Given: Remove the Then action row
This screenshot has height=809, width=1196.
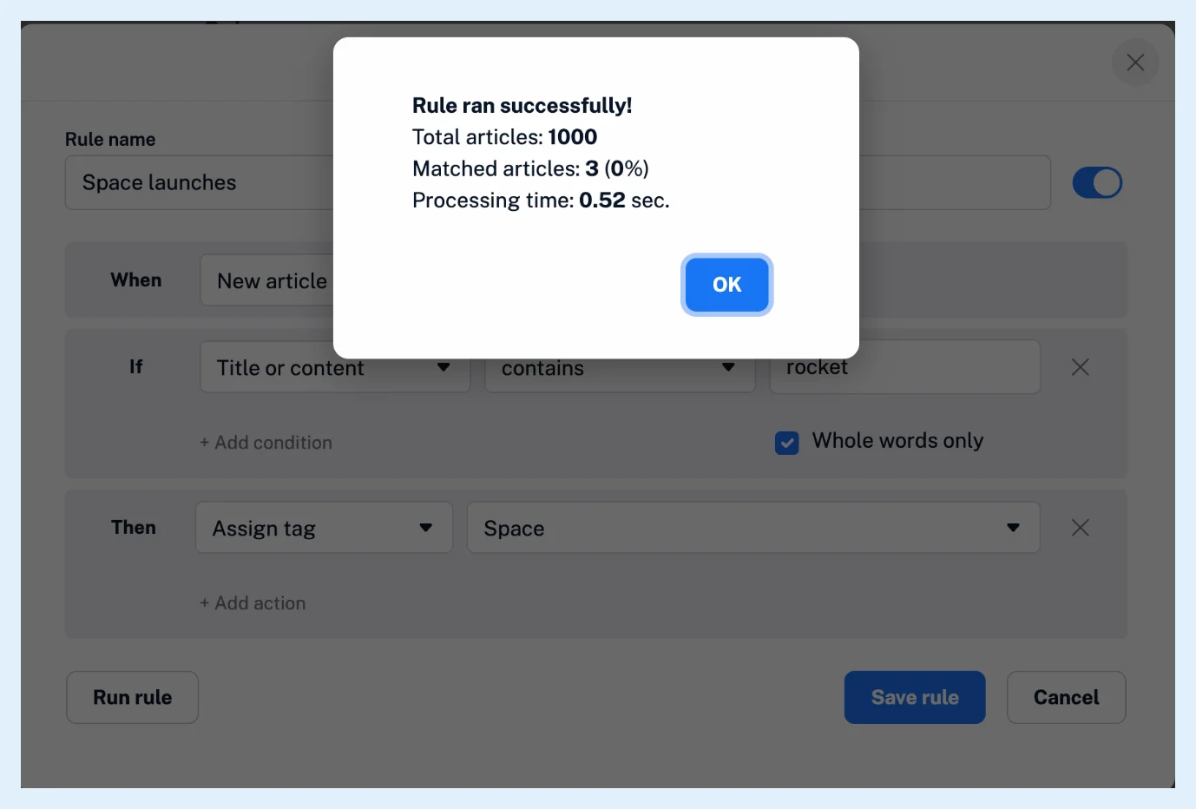Looking at the screenshot, I should coord(1081,528).
